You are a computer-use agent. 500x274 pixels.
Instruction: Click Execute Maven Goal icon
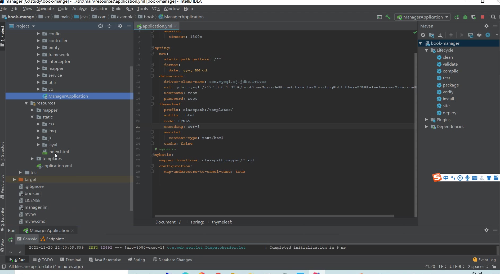[471, 35]
